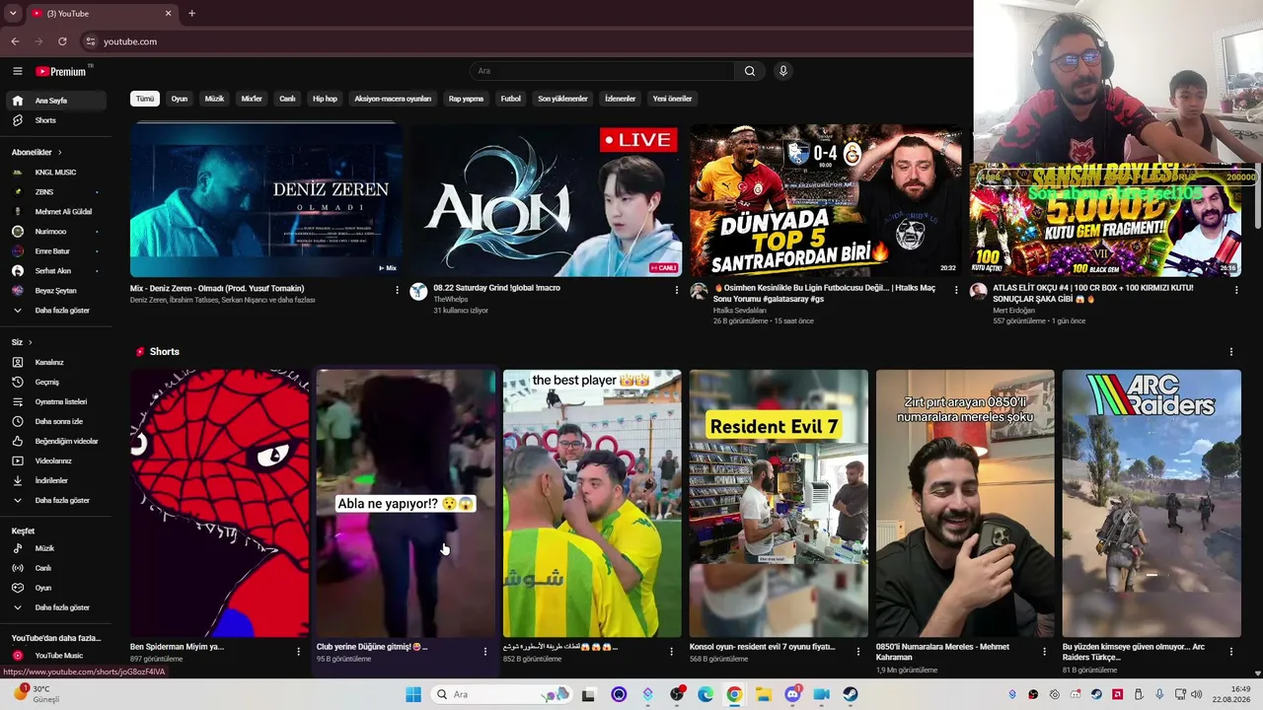Screen dimensions: 1263x710
Task: View site information icon beside URL
Action: coord(91,41)
